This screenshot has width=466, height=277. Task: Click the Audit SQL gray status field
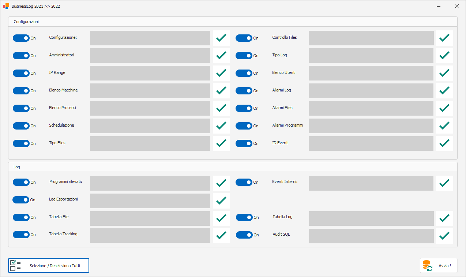[x=372, y=236]
